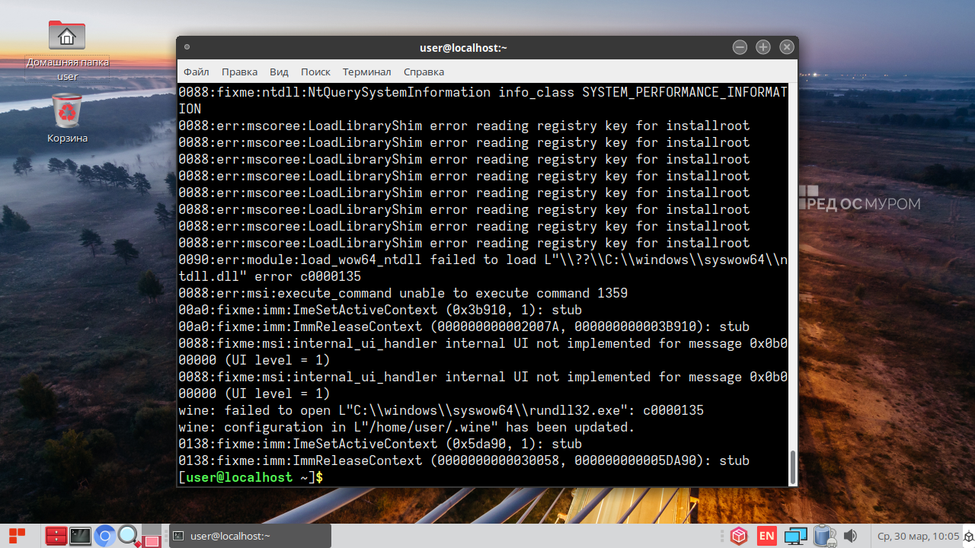Open the Правка menu
The width and height of the screenshot is (975, 548).
click(x=239, y=72)
